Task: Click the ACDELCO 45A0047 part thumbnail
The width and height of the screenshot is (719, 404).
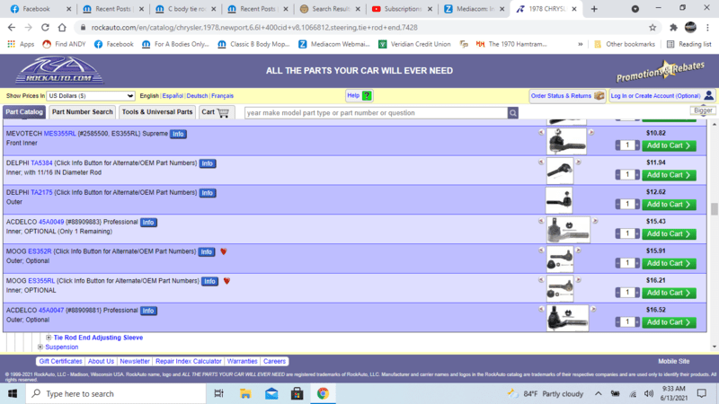Action: pyautogui.click(x=567, y=318)
